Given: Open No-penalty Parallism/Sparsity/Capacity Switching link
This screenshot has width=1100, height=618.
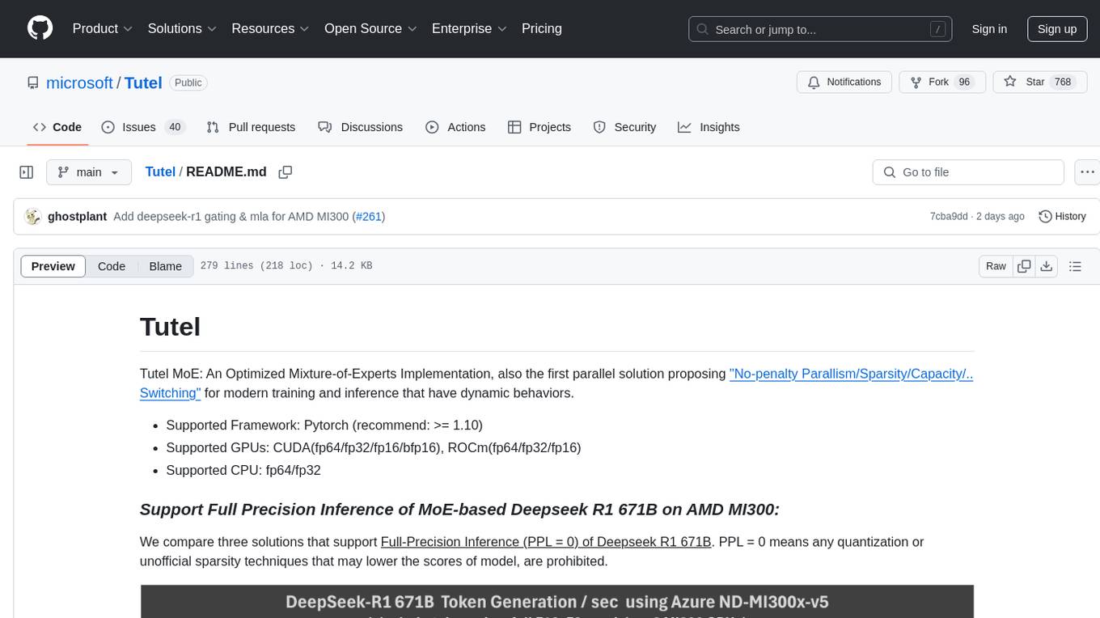Looking at the screenshot, I should [850, 374].
